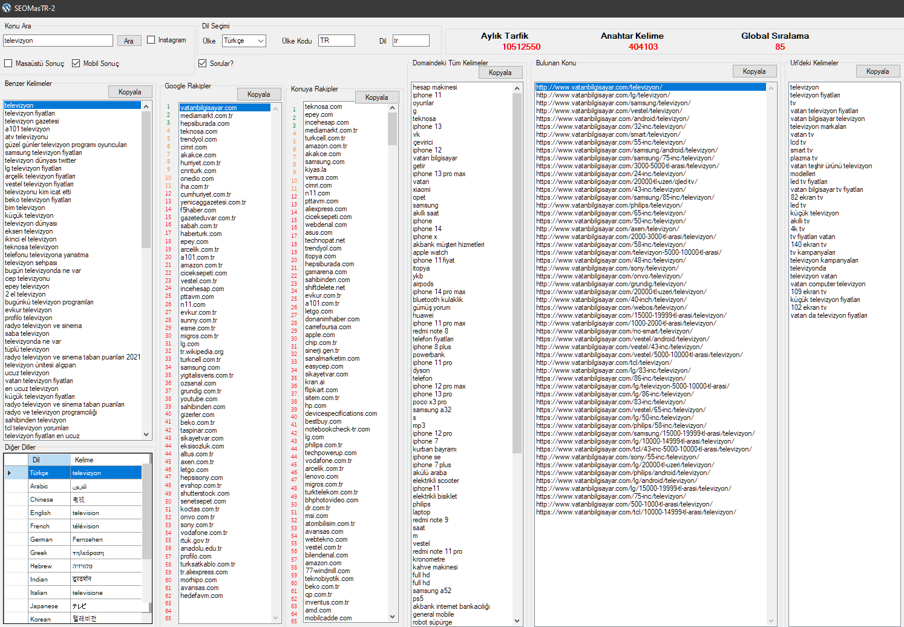Click the Kelime column header in Diğer Diller
Viewport: 904px width, 627px height.
coord(106,460)
